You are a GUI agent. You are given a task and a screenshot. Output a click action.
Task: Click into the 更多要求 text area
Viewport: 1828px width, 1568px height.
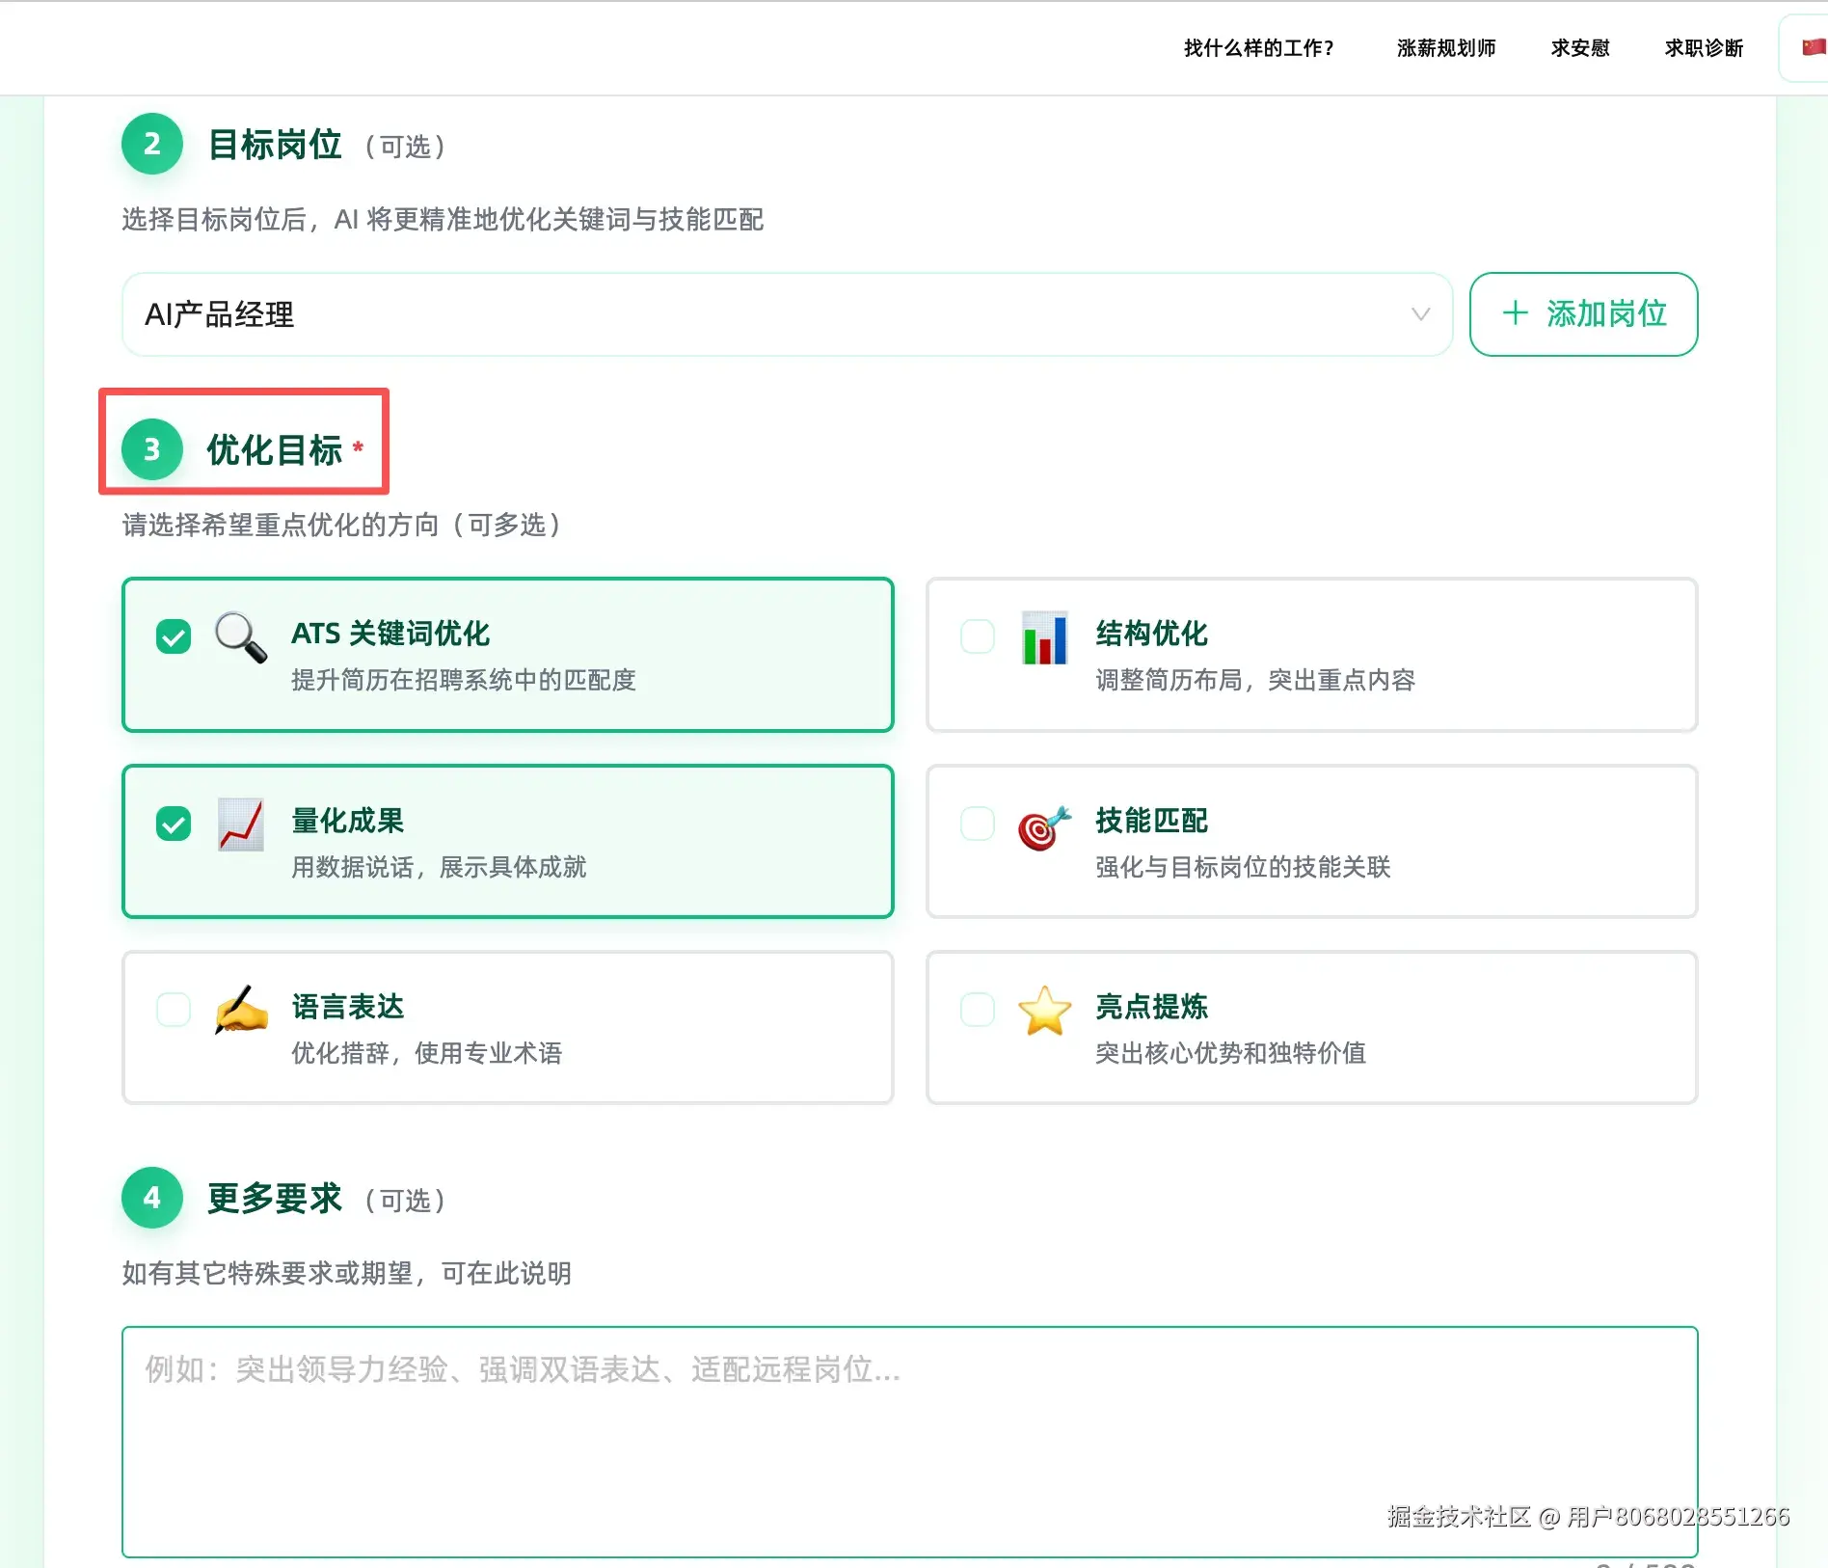tap(909, 1442)
